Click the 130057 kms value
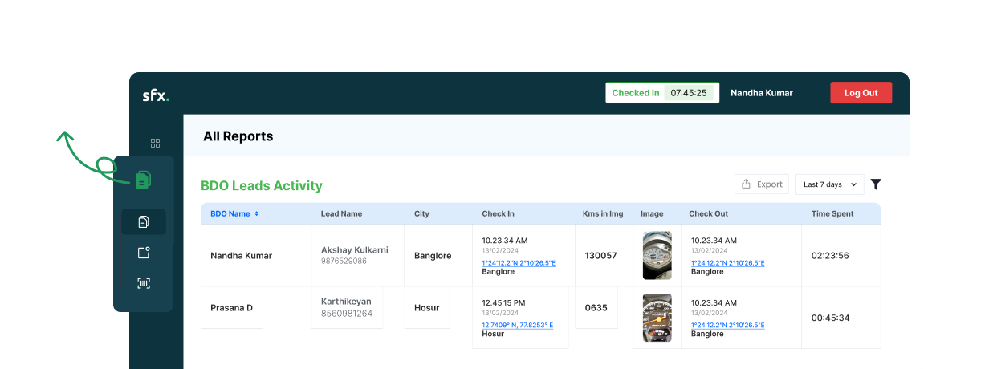985x369 pixels. coord(600,256)
